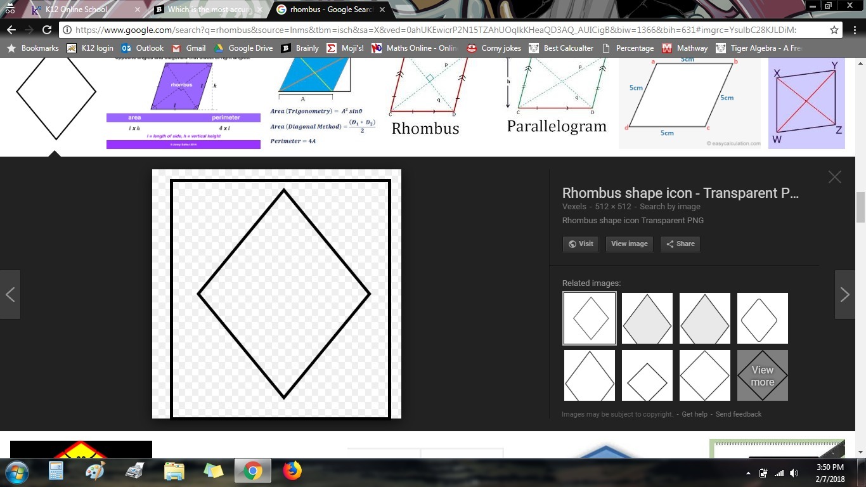The height and width of the screenshot is (487, 866).
Task: Open the Bookmarks folder in bookmarks bar
Action: pyautogui.click(x=32, y=48)
